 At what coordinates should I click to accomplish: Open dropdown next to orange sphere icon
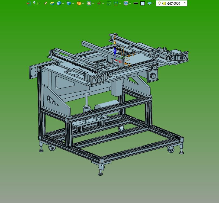click(x=83, y=4)
